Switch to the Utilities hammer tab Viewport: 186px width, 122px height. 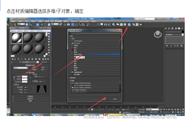182,29
